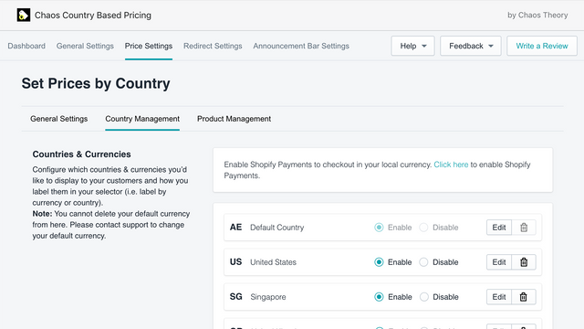The image size is (584, 329).
Task: Click the 'Default Country' label
Action: (276, 228)
